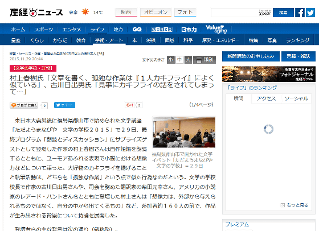Click the Google +1 share button

click(x=130, y=105)
